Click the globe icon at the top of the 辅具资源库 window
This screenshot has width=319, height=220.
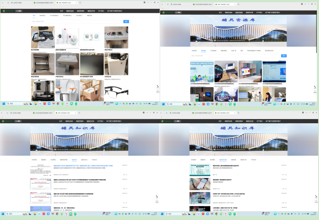coord(302,4)
